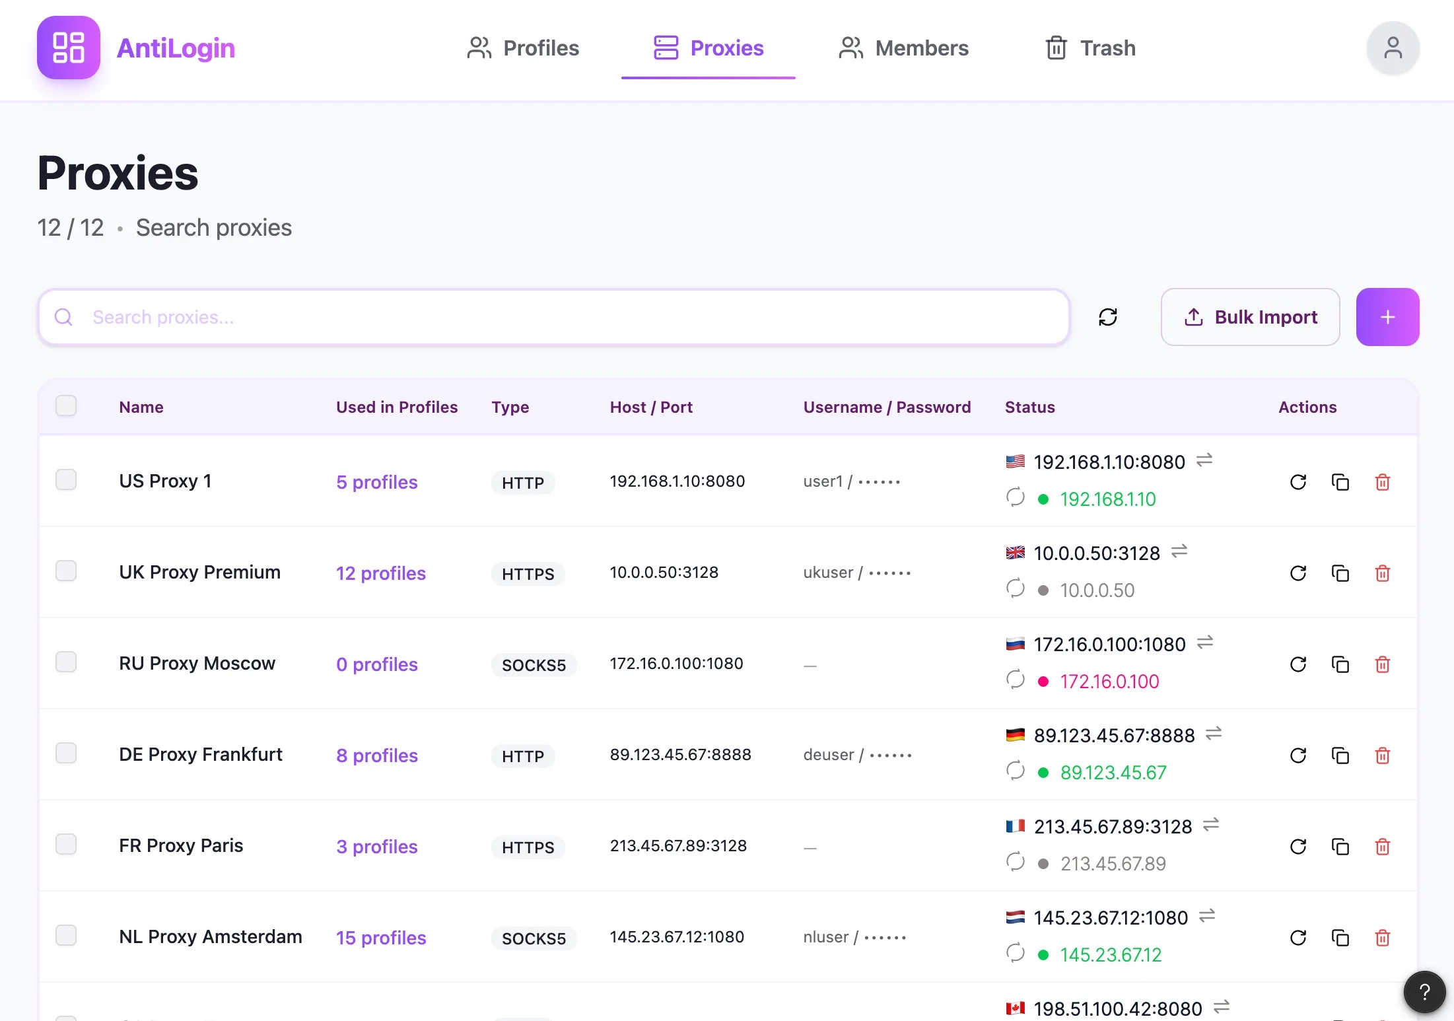Click the AntiLogin logo icon

coord(69,48)
